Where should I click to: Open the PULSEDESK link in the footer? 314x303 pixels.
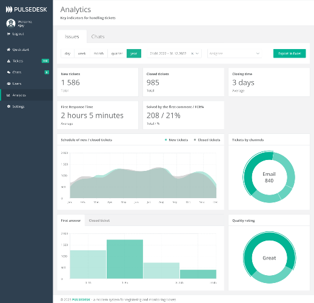click(81, 299)
